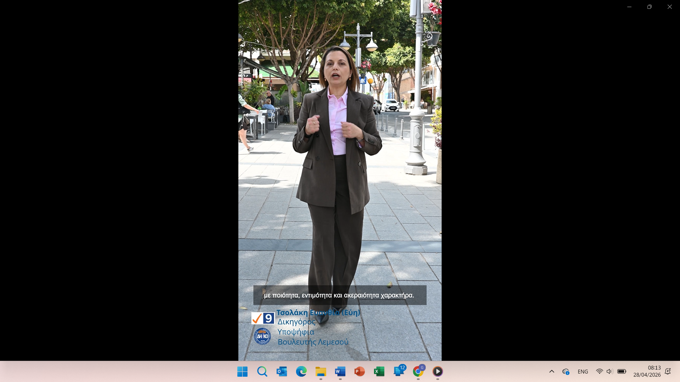Open do-not-disturb notification bell
Viewport: 680px width, 382px height.
tap(668, 371)
